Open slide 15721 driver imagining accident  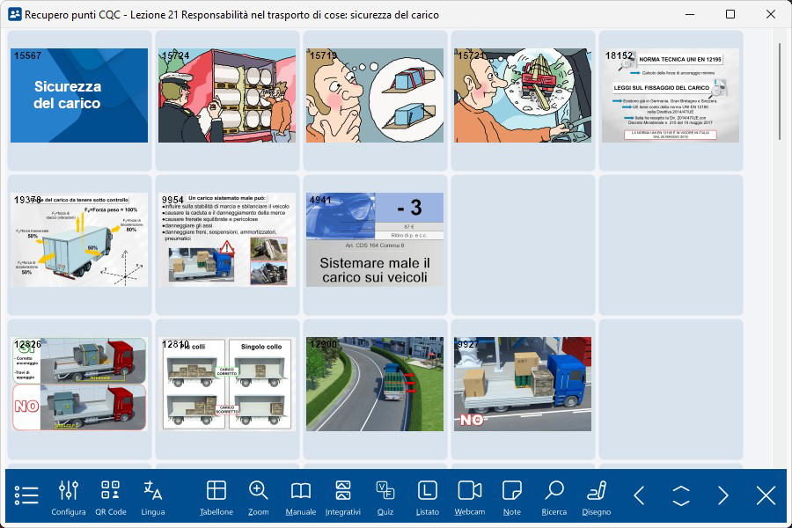coord(523,96)
